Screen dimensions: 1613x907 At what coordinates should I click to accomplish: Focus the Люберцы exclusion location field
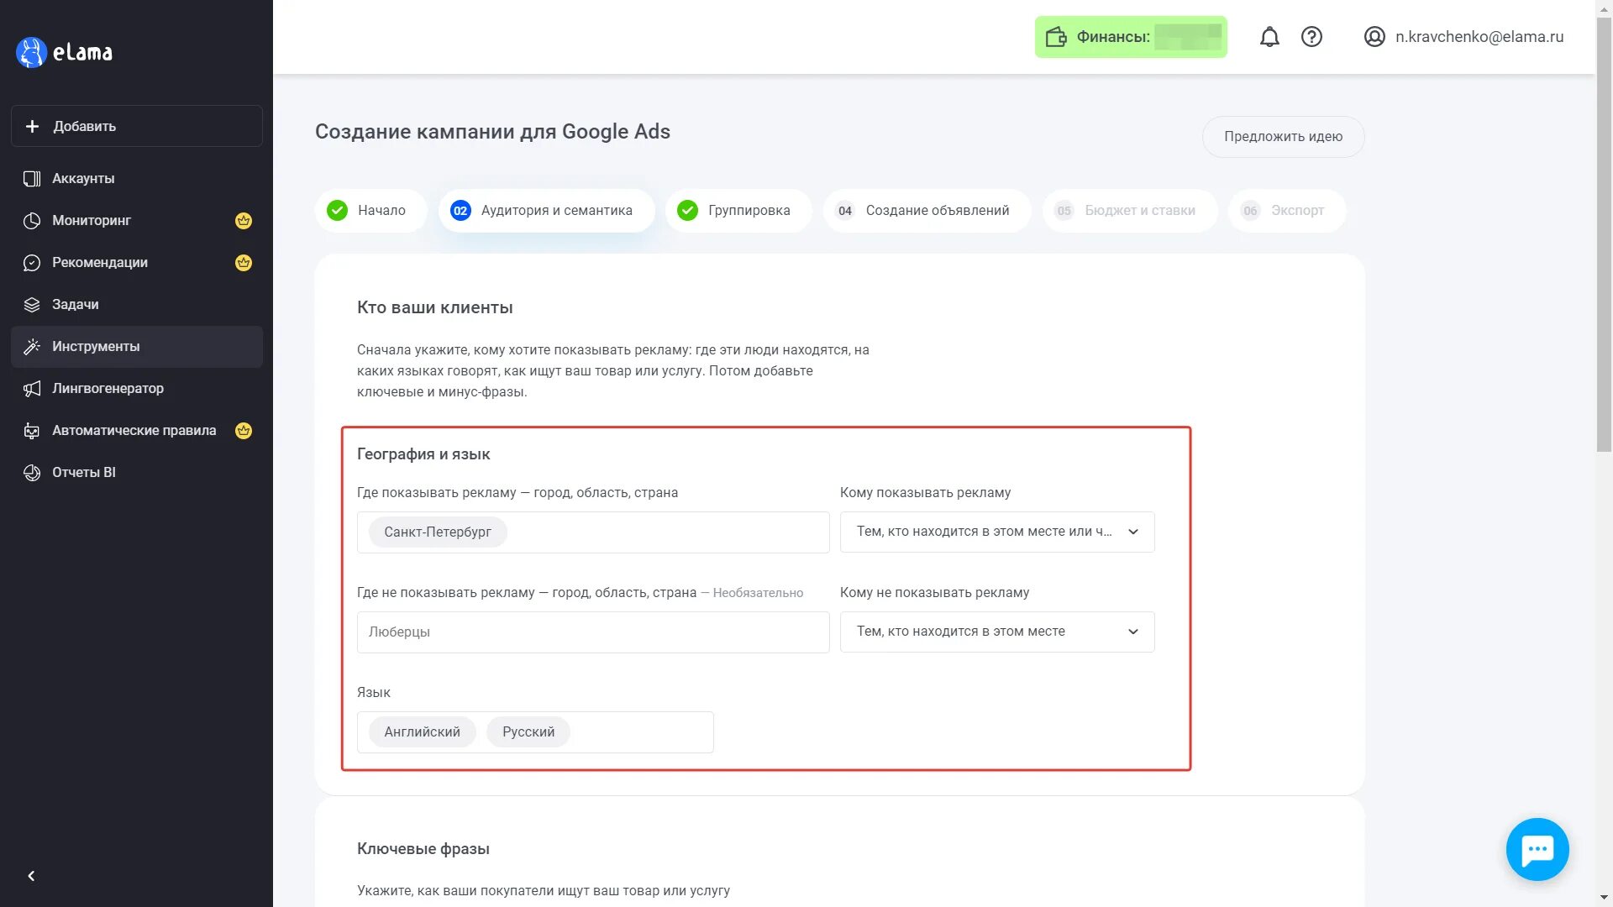tap(593, 632)
